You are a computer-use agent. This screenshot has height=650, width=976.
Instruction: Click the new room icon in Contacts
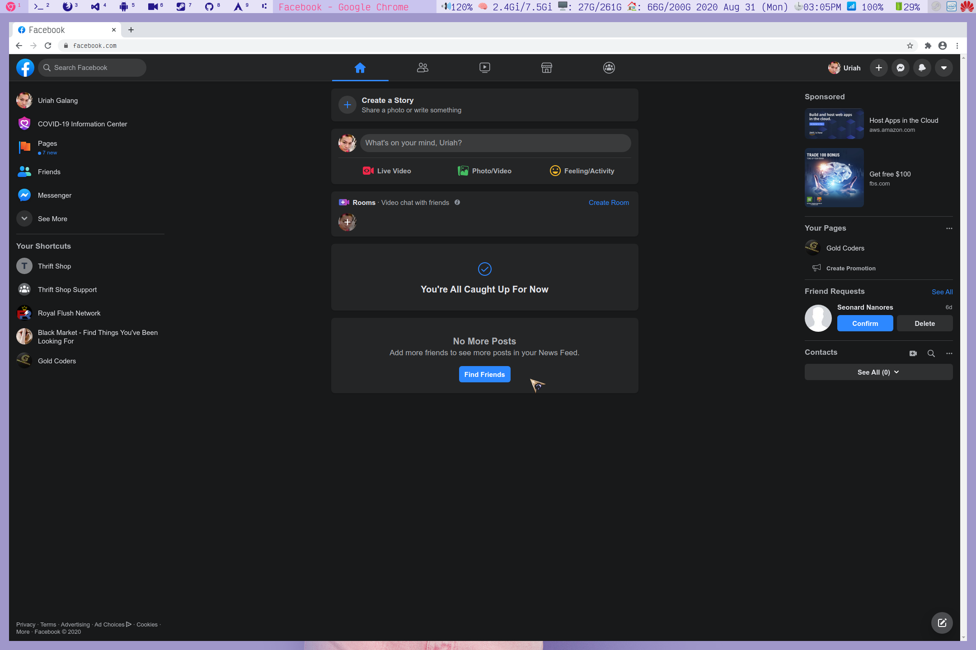pos(913,353)
